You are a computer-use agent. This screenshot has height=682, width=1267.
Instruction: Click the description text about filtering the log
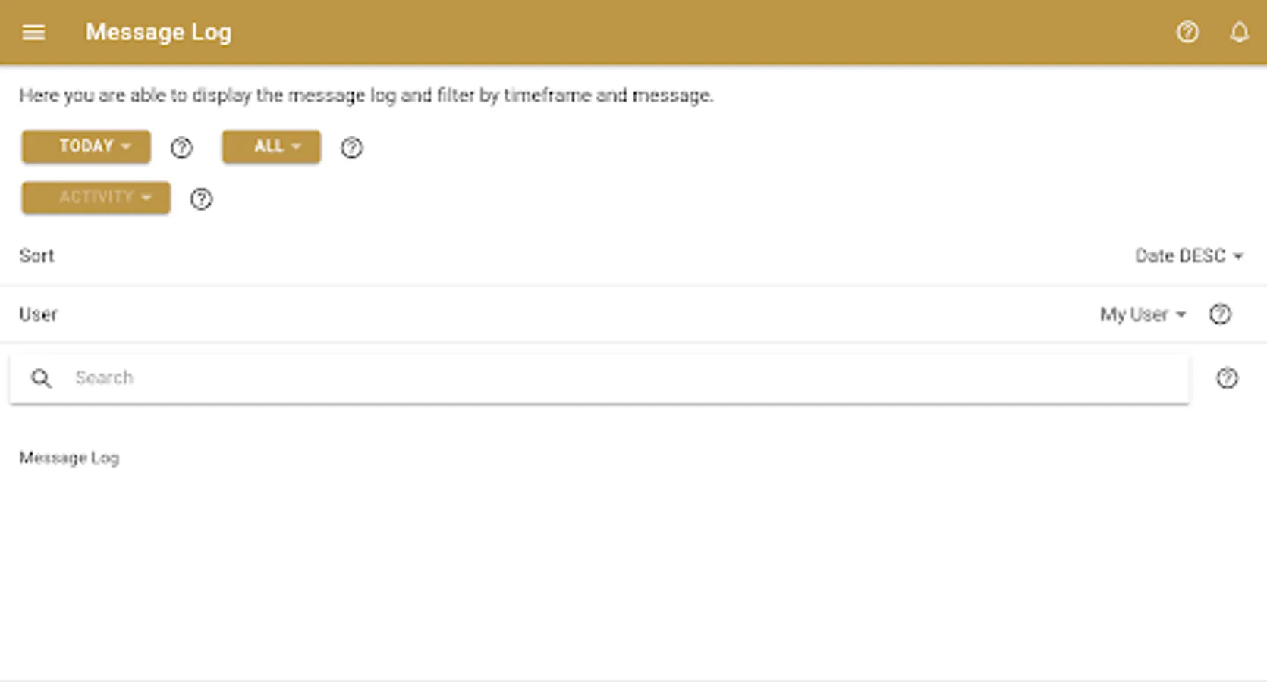tap(366, 95)
